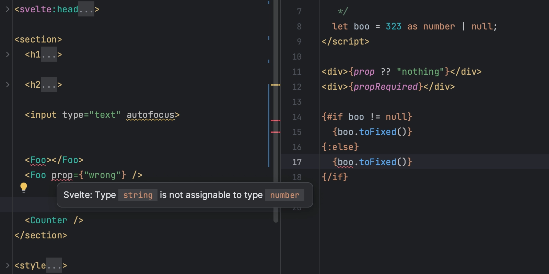
Task: Expand the folded style block
Action: [x=8, y=265]
